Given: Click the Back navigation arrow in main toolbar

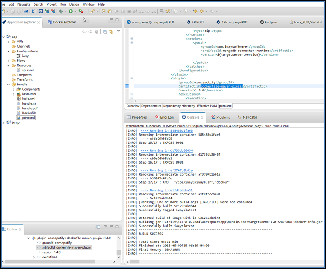Looking at the screenshot, I should pos(202,11).
